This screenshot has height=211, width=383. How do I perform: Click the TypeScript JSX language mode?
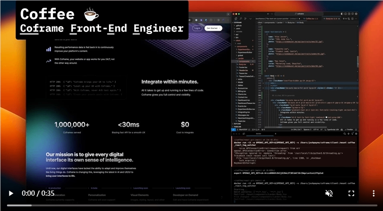(333, 130)
